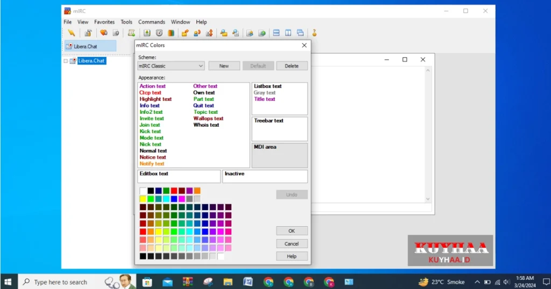The width and height of the screenshot is (551, 289).
Task: Open mIRC Options from the hammer icon
Action: coord(88,33)
